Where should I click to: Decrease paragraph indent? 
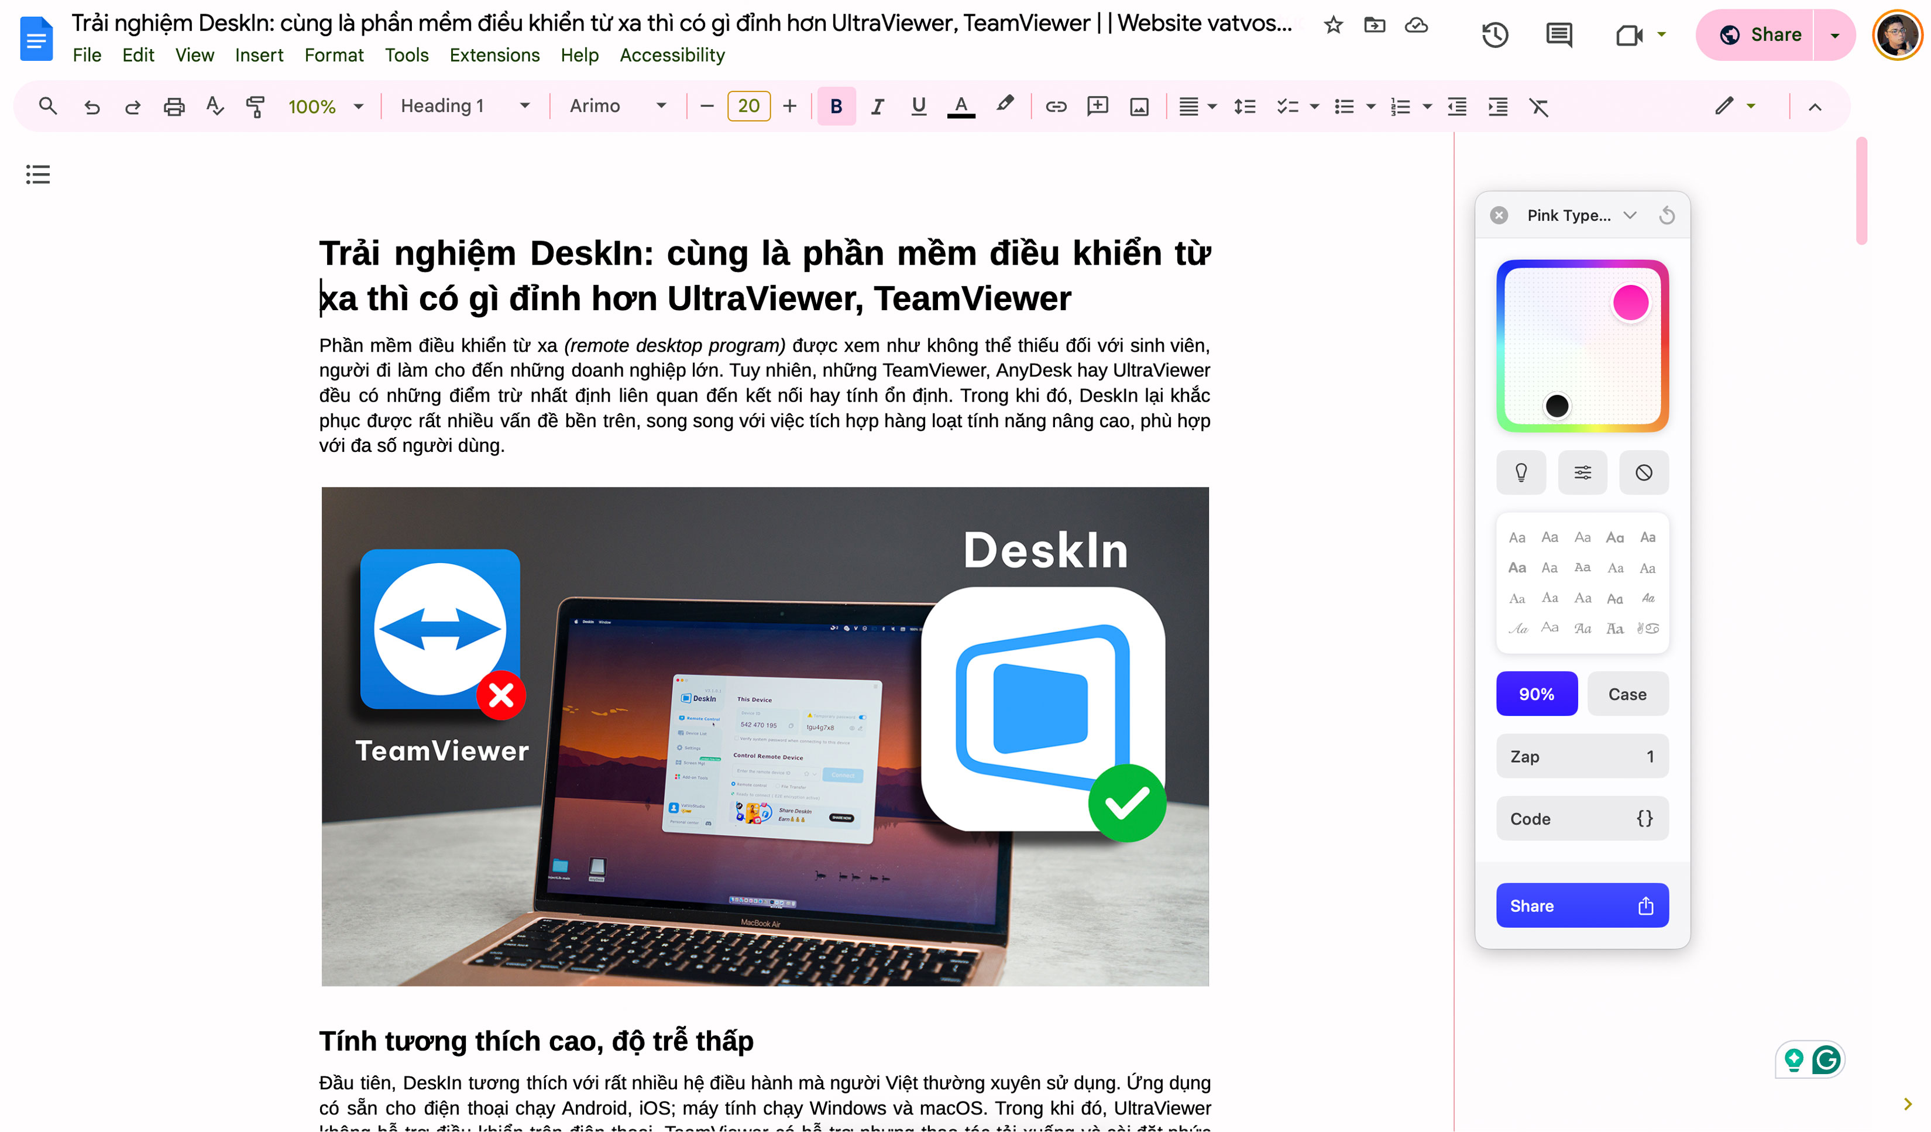1456,107
